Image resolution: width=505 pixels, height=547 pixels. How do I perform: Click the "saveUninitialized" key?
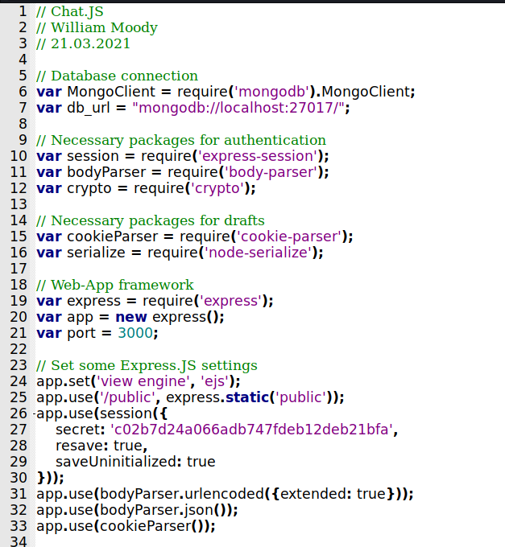tap(116, 462)
